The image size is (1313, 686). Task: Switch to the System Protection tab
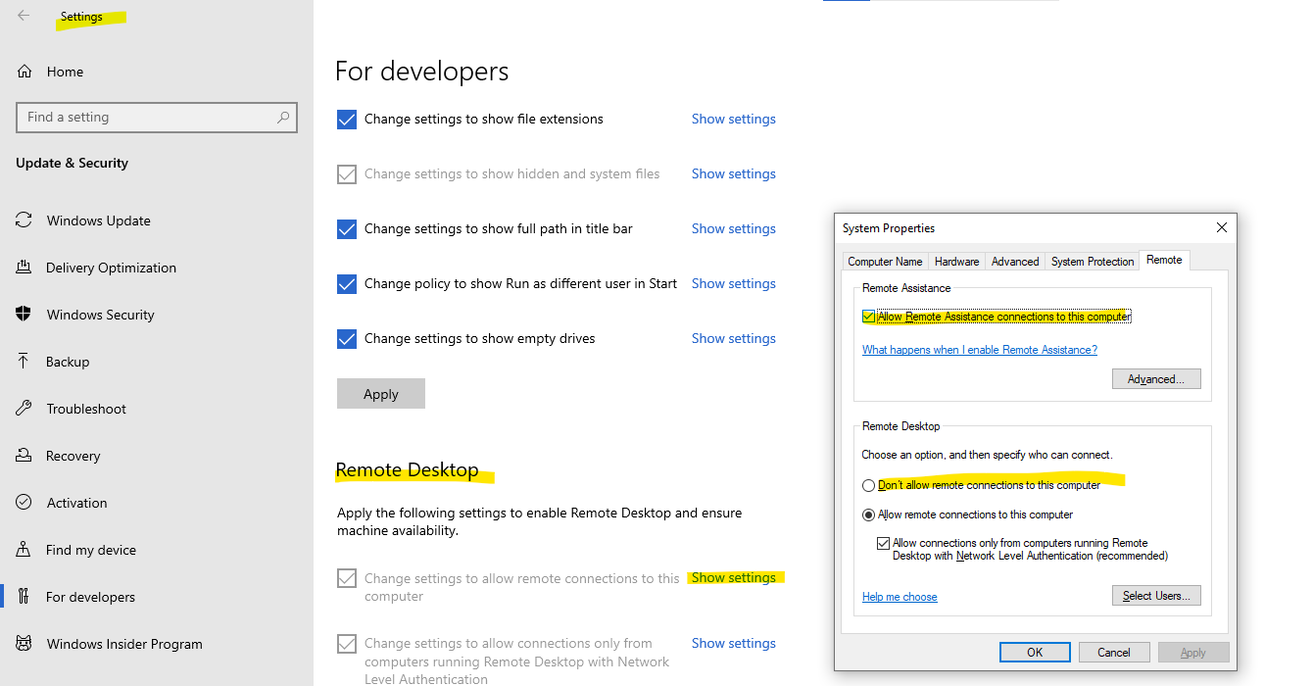[x=1093, y=262]
